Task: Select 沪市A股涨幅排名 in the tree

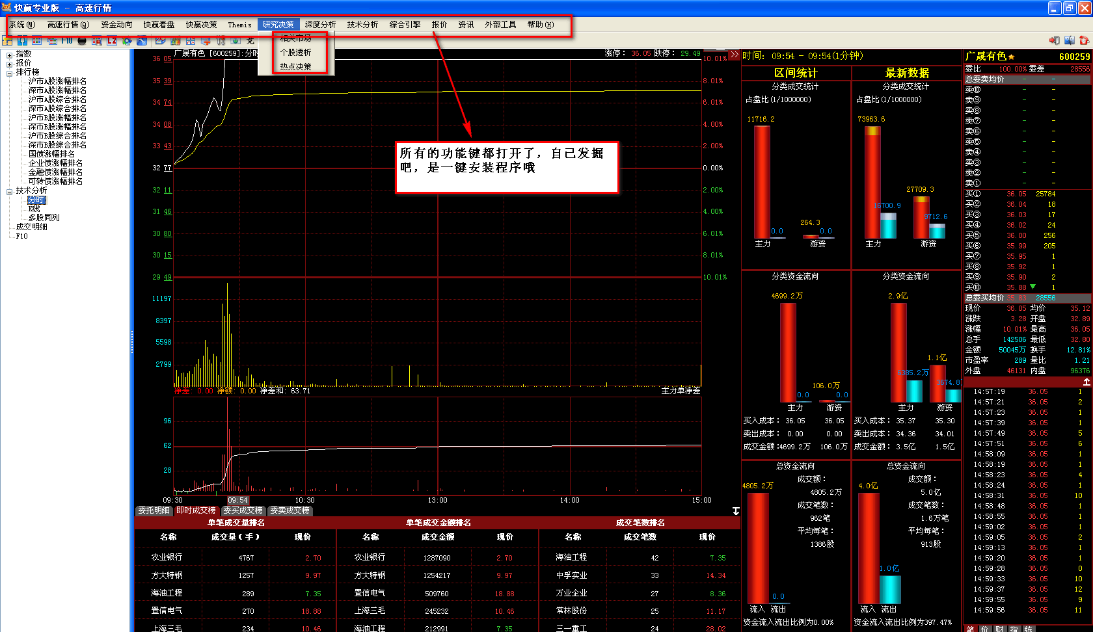Action: tap(57, 81)
